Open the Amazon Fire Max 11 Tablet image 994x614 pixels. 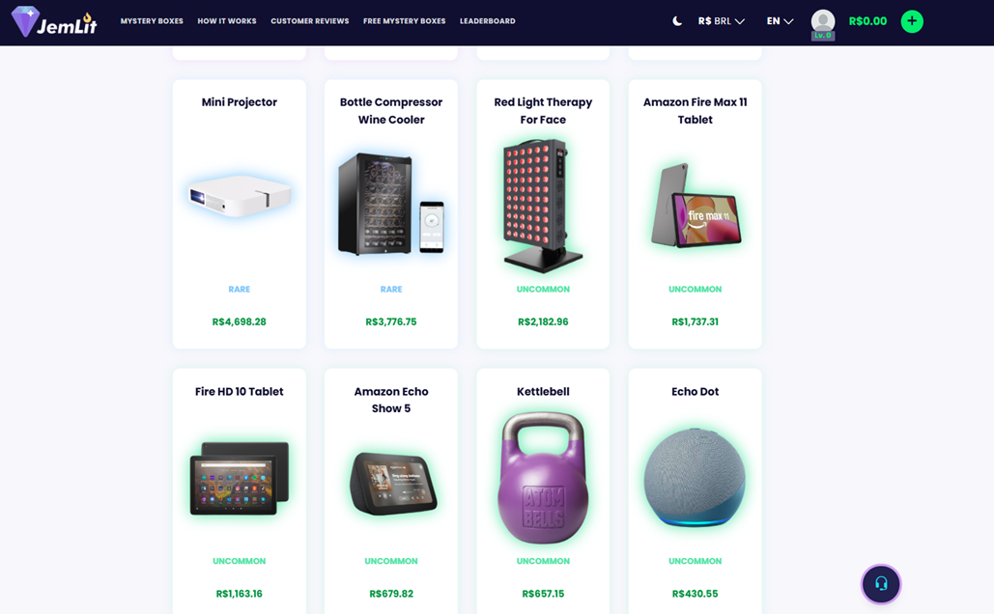point(696,205)
